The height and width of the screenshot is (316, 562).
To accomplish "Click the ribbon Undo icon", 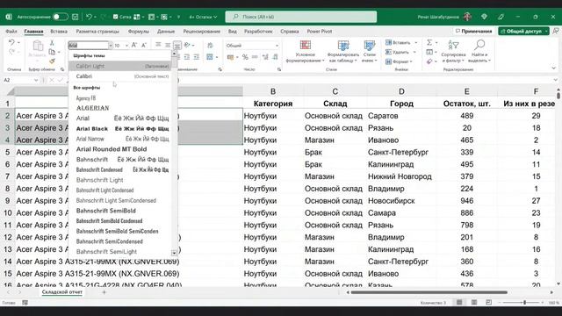I will pos(11,43).
